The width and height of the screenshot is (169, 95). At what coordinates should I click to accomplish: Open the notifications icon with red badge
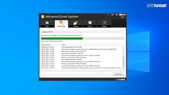point(112,15)
